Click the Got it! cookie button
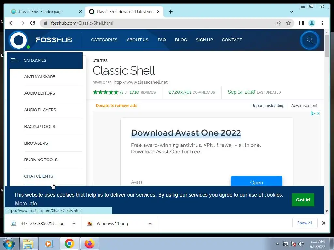This screenshot has height=250, width=334. (303, 200)
